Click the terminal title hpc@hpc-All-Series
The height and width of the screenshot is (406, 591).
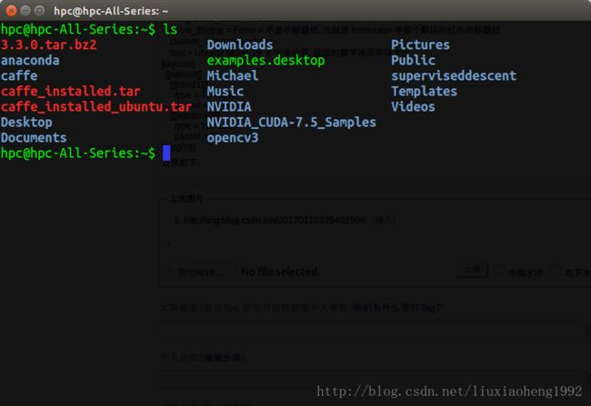tap(111, 11)
